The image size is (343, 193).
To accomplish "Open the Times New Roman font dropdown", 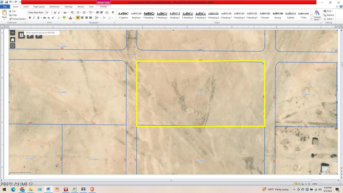I will pos(44,13).
